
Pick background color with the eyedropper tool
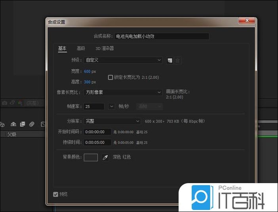[105, 157]
